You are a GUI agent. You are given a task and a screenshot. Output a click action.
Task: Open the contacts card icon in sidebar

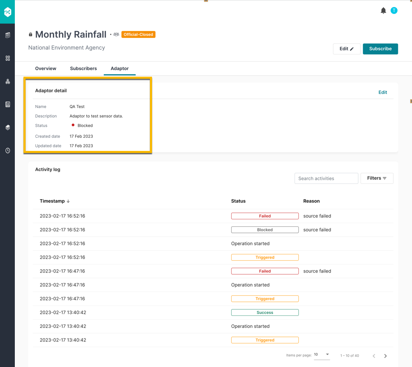tap(7, 104)
